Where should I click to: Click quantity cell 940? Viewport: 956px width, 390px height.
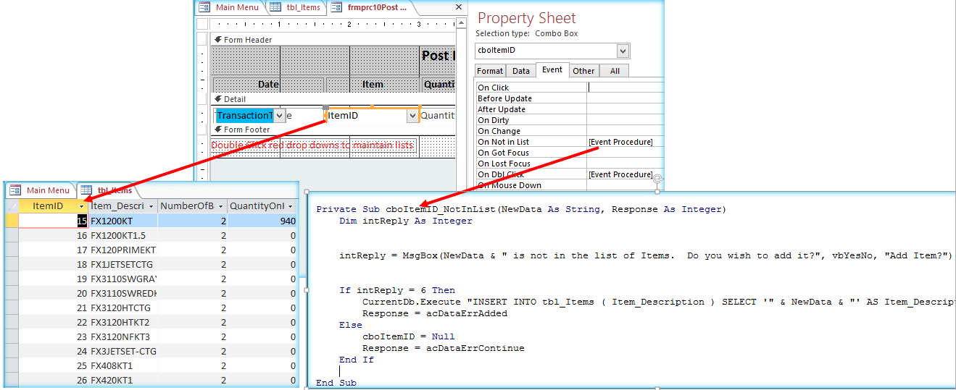(x=262, y=221)
